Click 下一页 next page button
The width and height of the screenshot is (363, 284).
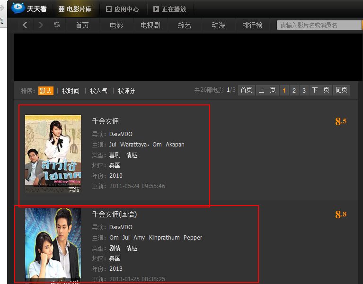pyautogui.click(x=320, y=90)
